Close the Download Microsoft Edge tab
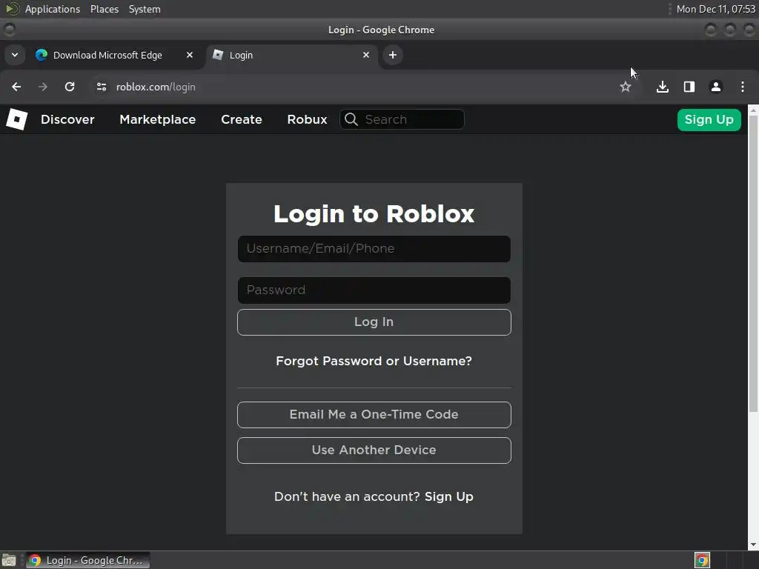 (190, 55)
